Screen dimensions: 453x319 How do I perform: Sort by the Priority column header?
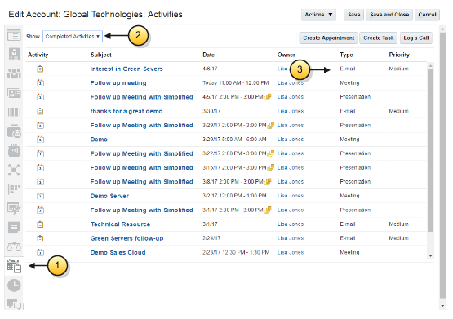(399, 55)
